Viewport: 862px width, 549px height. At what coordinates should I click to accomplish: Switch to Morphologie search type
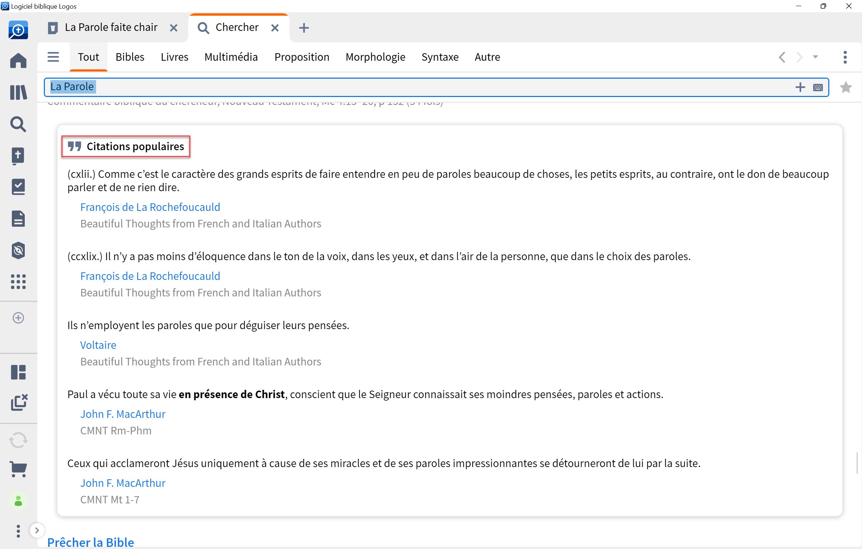[x=375, y=57]
